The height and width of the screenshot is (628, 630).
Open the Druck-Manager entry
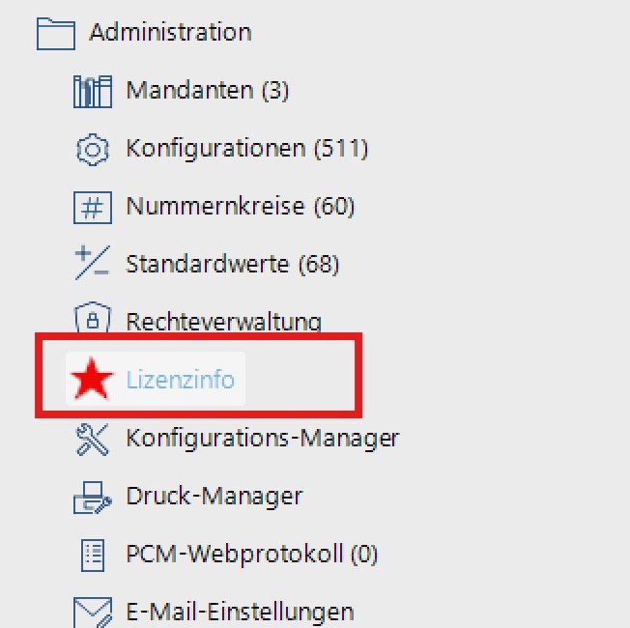tap(214, 498)
